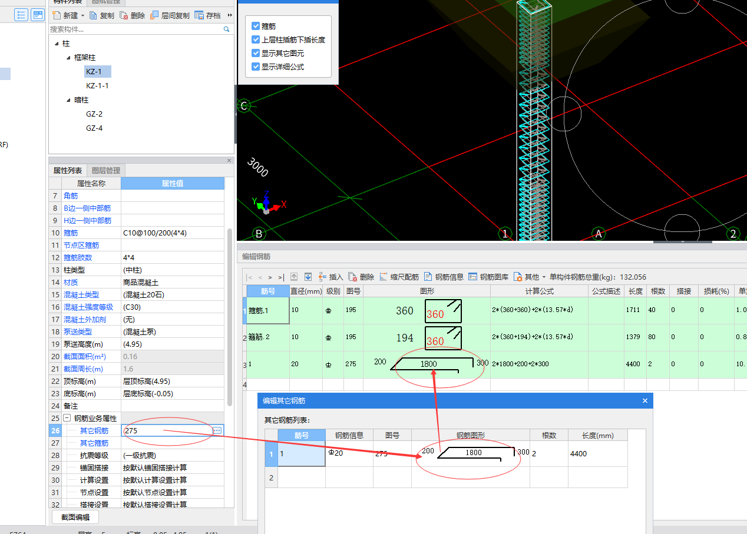Open the 其他 dropdown in the rebar toolbar

pos(530,277)
